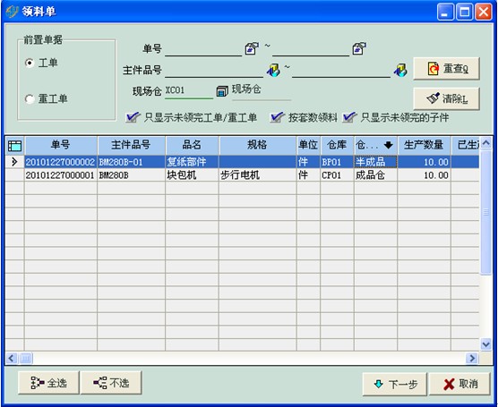Open lookup for starting 单号 field
This screenshot has width=498, height=407.
(252, 48)
